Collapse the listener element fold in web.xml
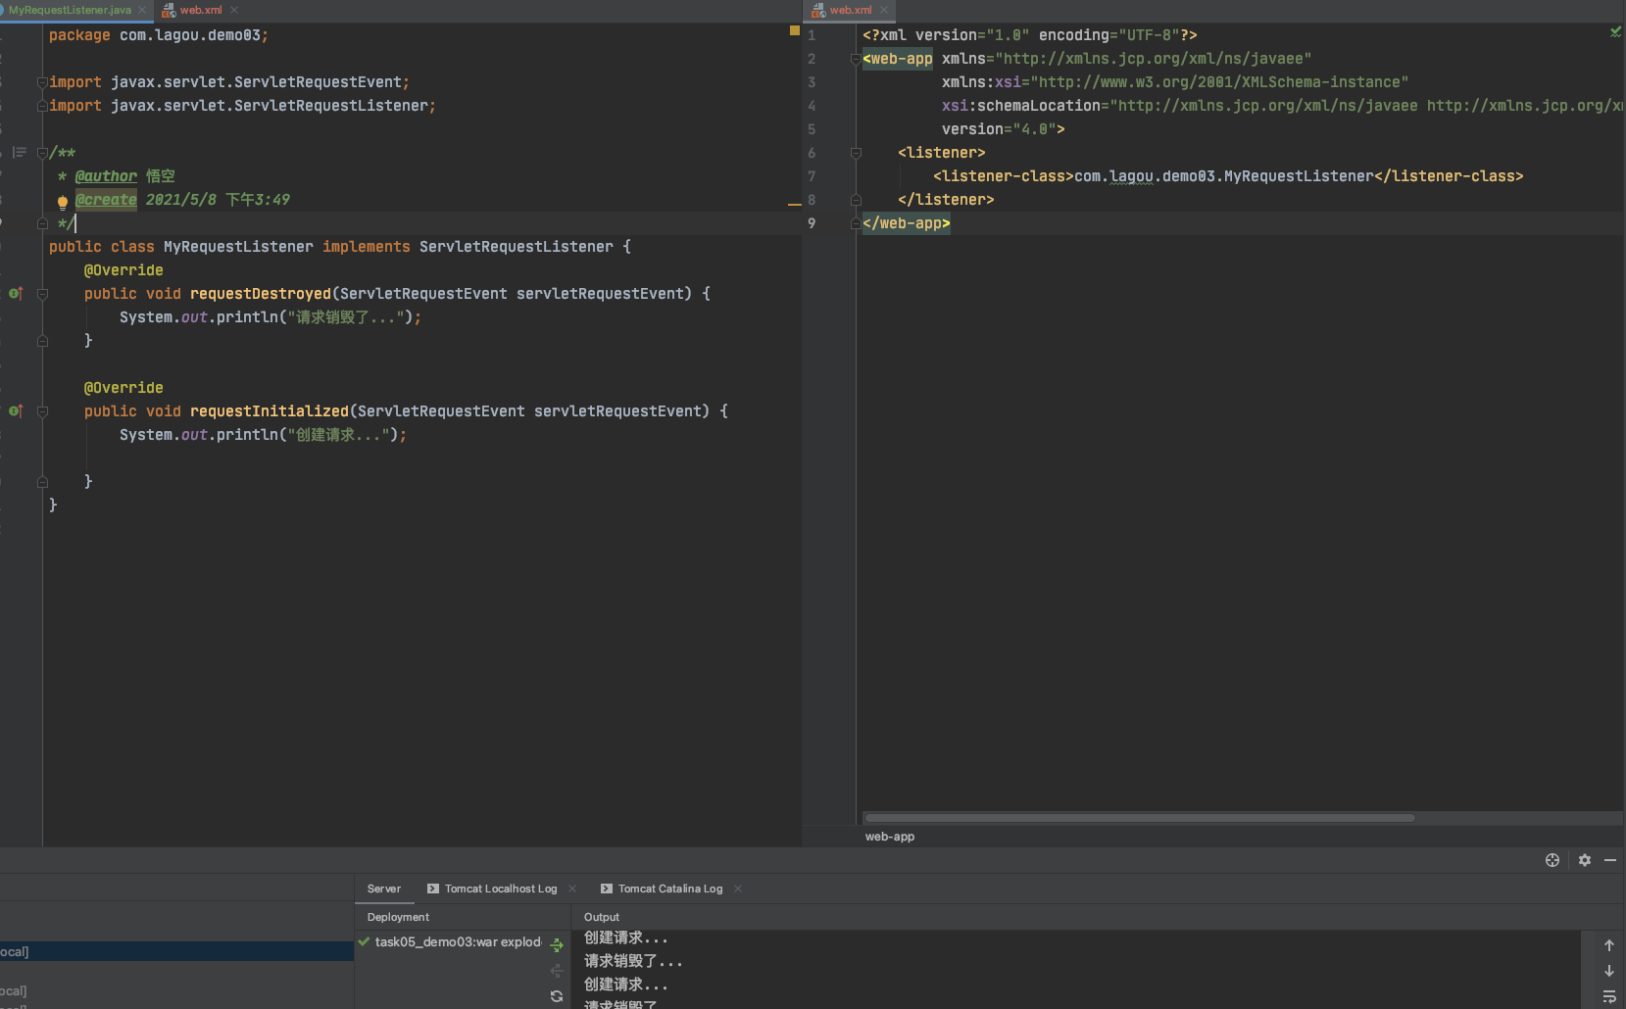The width and height of the screenshot is (1626, 1009). [856, 153]
